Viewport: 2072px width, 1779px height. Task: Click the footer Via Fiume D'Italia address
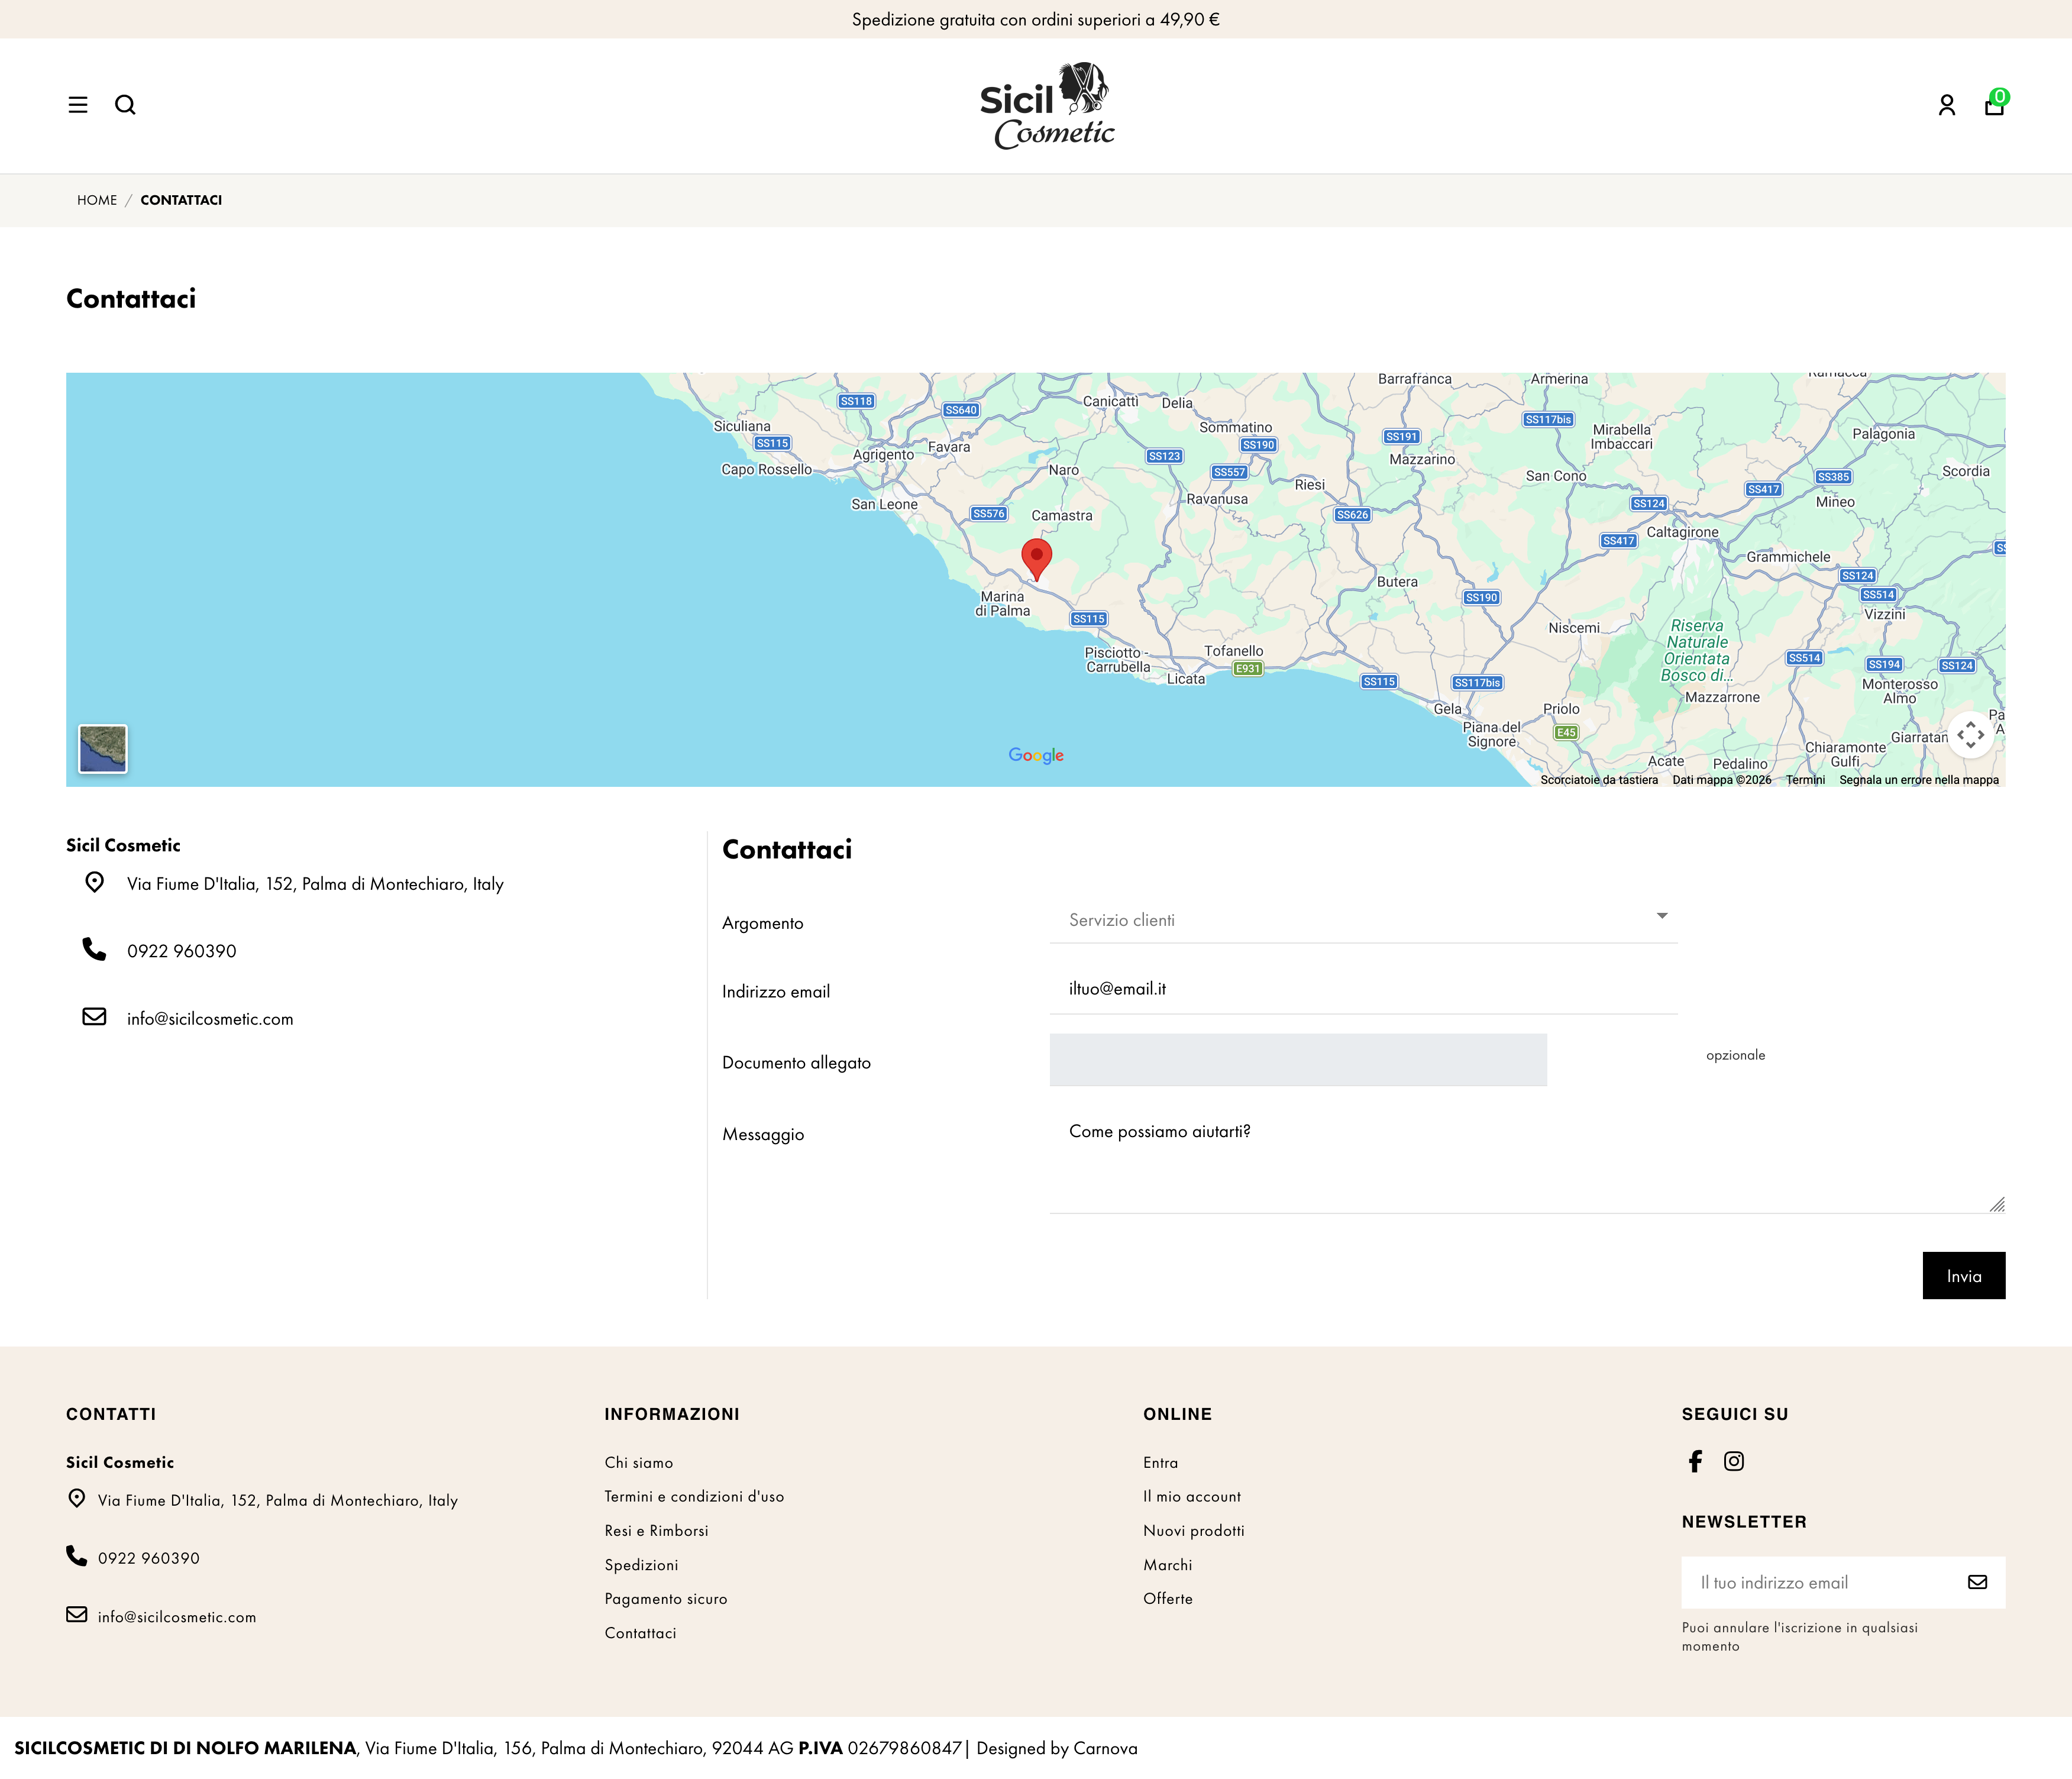278,1500
